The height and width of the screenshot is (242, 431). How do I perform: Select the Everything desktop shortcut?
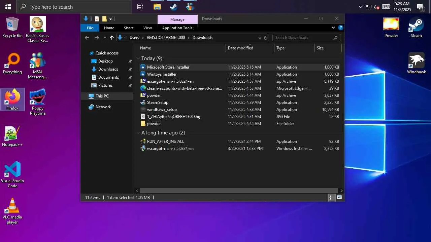pos(12,63)
